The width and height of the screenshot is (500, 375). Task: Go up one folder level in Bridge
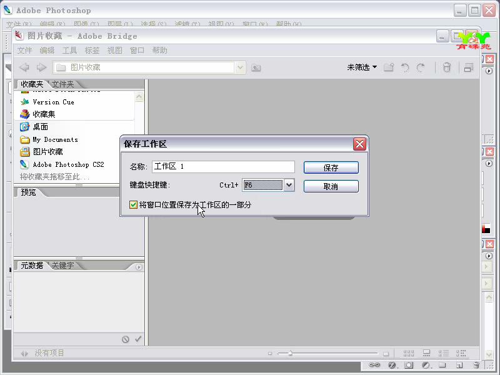point(256,67)
